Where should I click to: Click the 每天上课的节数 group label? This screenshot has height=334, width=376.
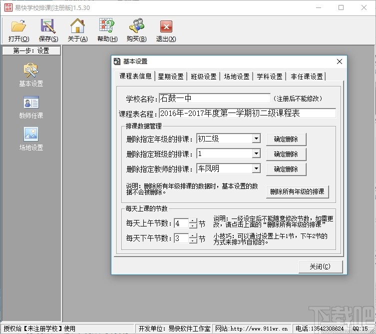[146, 208]
